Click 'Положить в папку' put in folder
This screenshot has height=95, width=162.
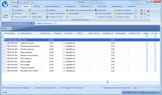(122, 17)
